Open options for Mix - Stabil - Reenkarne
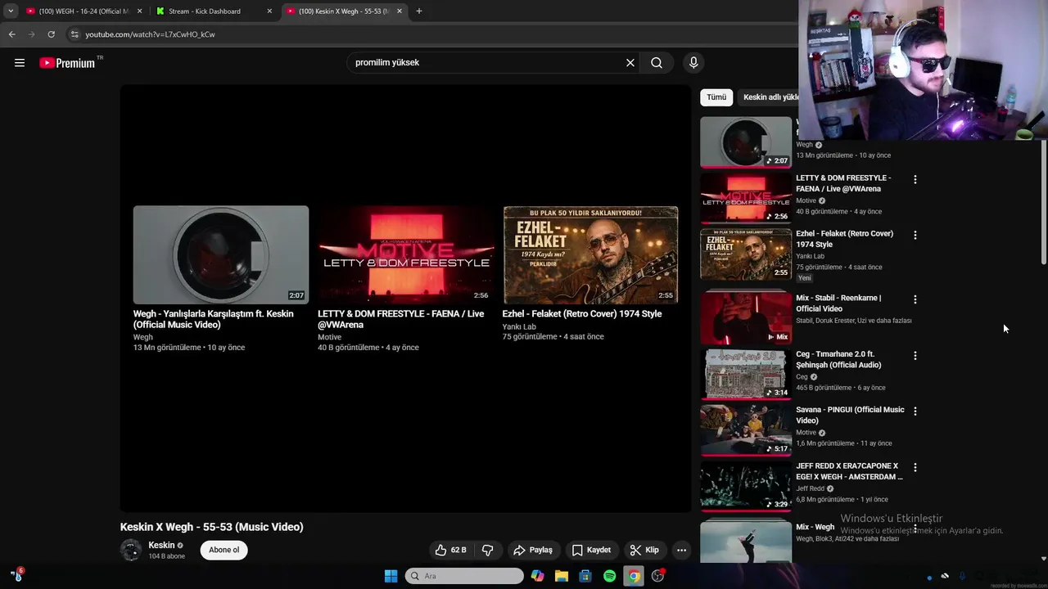 coord(915,299)
